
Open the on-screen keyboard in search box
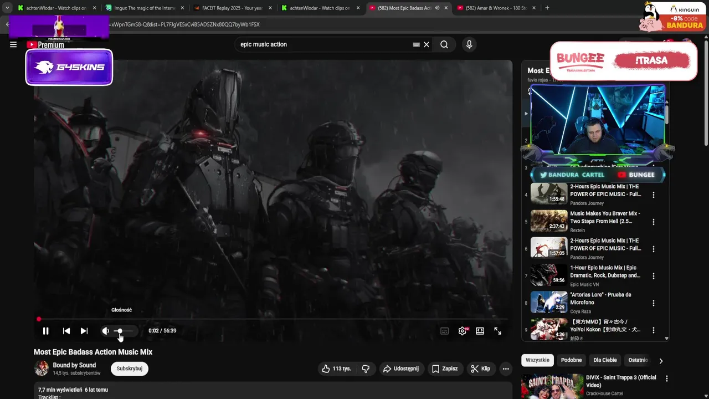point(416,45)
